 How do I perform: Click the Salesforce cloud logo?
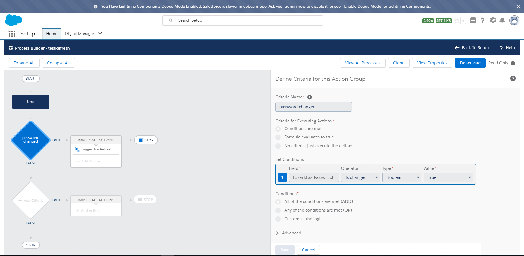tap(13, 20)
